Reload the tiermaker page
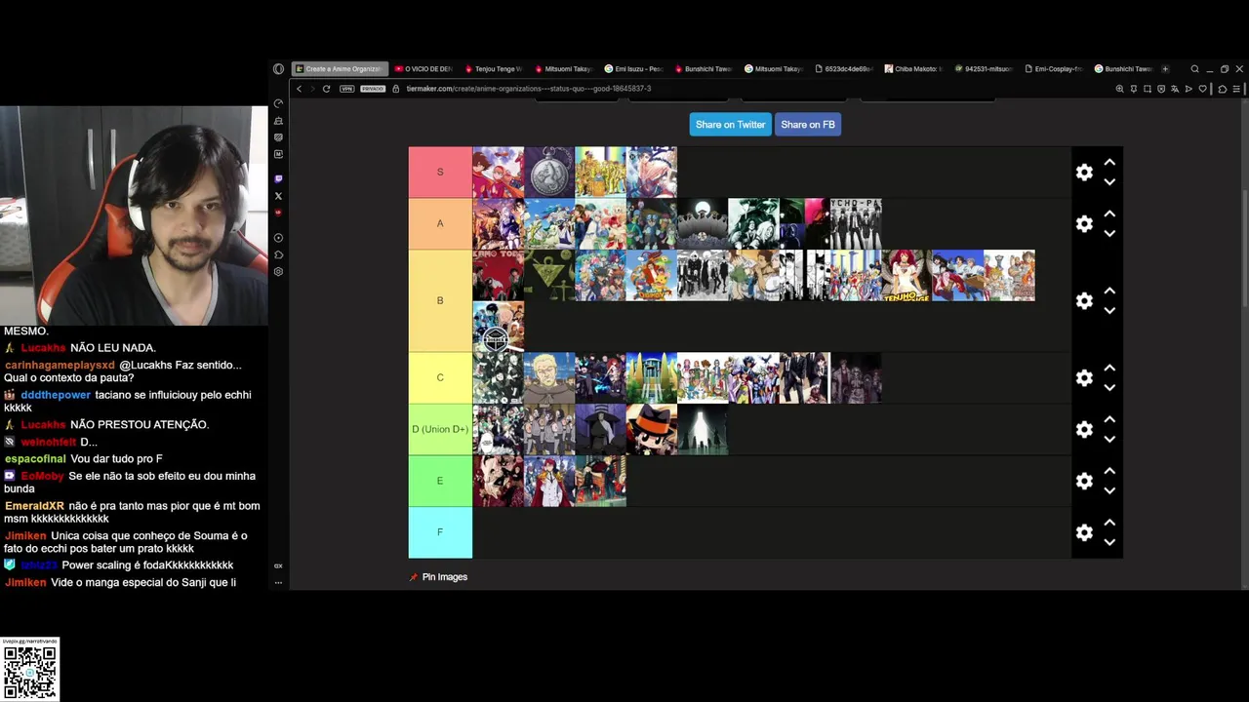Image resolution: width=1249 pixels, height=702 pixels. [326, 89]
